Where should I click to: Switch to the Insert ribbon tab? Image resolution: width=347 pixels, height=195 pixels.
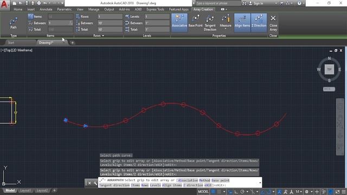(31, 9)
